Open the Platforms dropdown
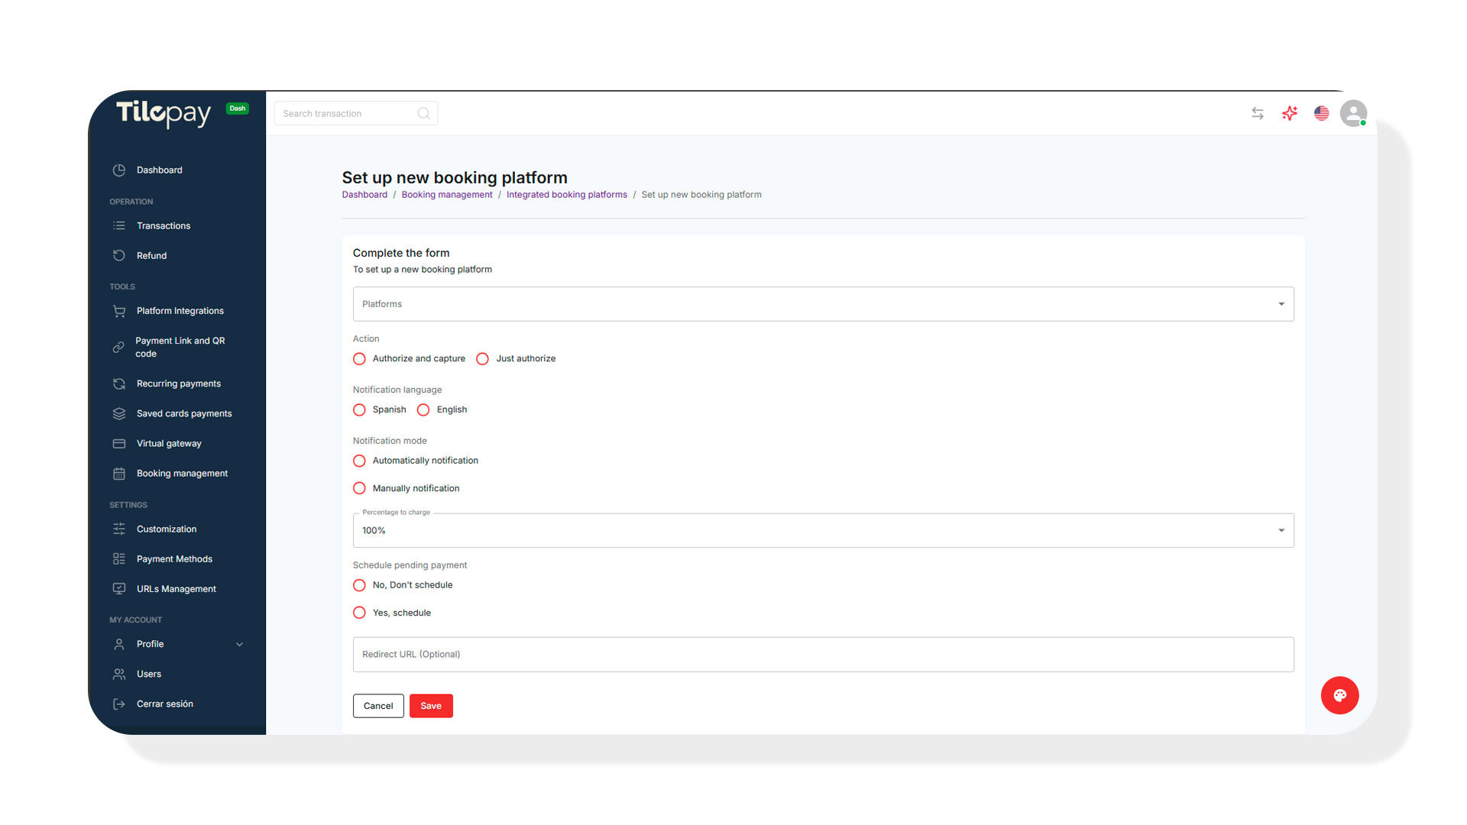The image size is (1467, 825). tap(823, 304)
